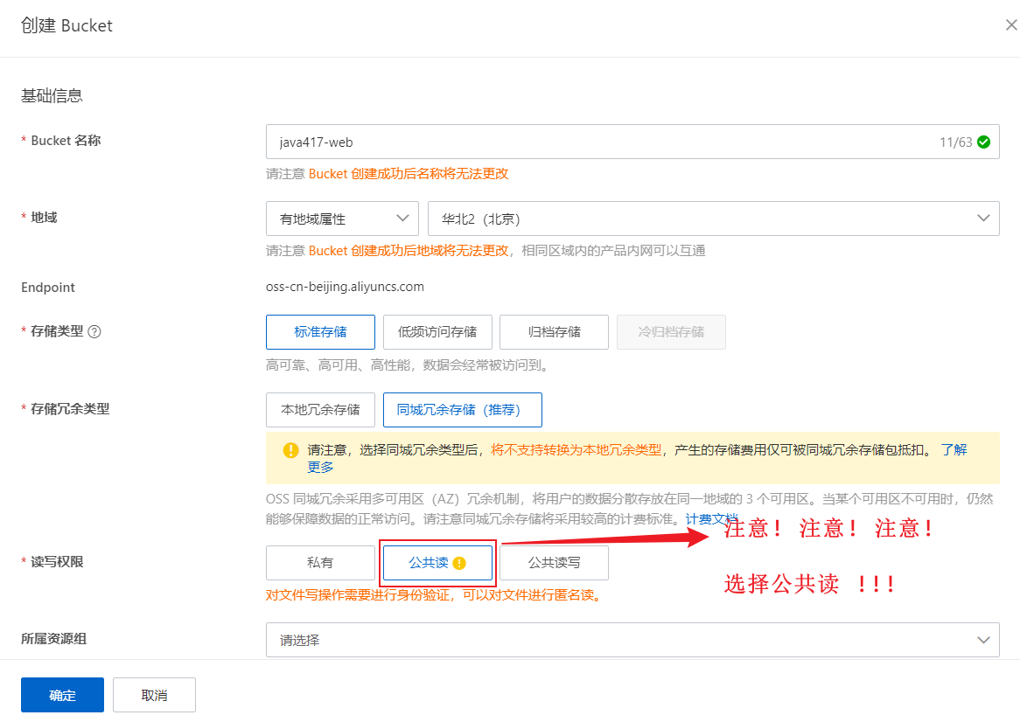
Task: Close the 创建 Bucket dialog
Action: click(x=1011, y=25)
